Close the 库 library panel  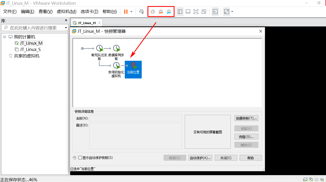point(66,20)
